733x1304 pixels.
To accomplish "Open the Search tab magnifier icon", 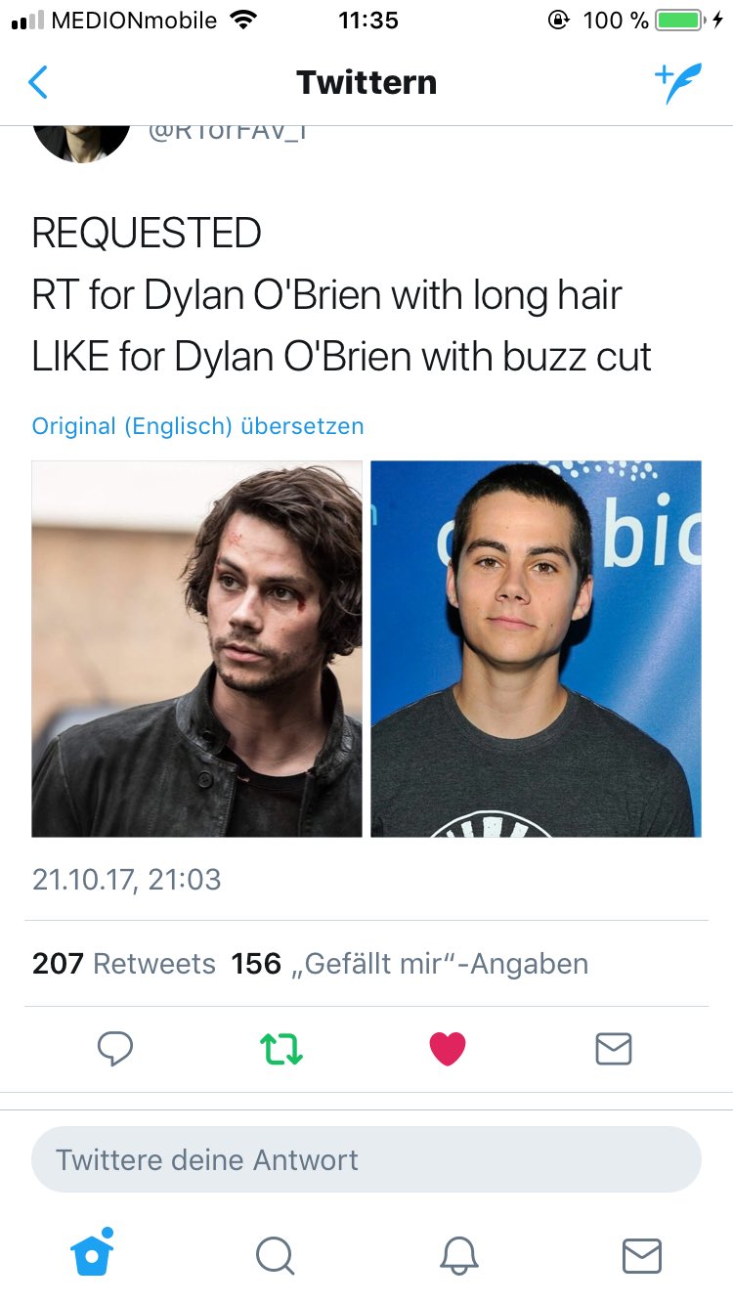I will (x=275, y=1256).
